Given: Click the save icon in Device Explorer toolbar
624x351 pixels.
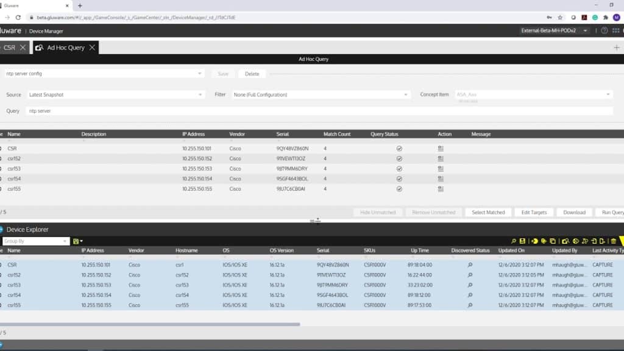Looking at the screenshot, I should pos(522,241).
